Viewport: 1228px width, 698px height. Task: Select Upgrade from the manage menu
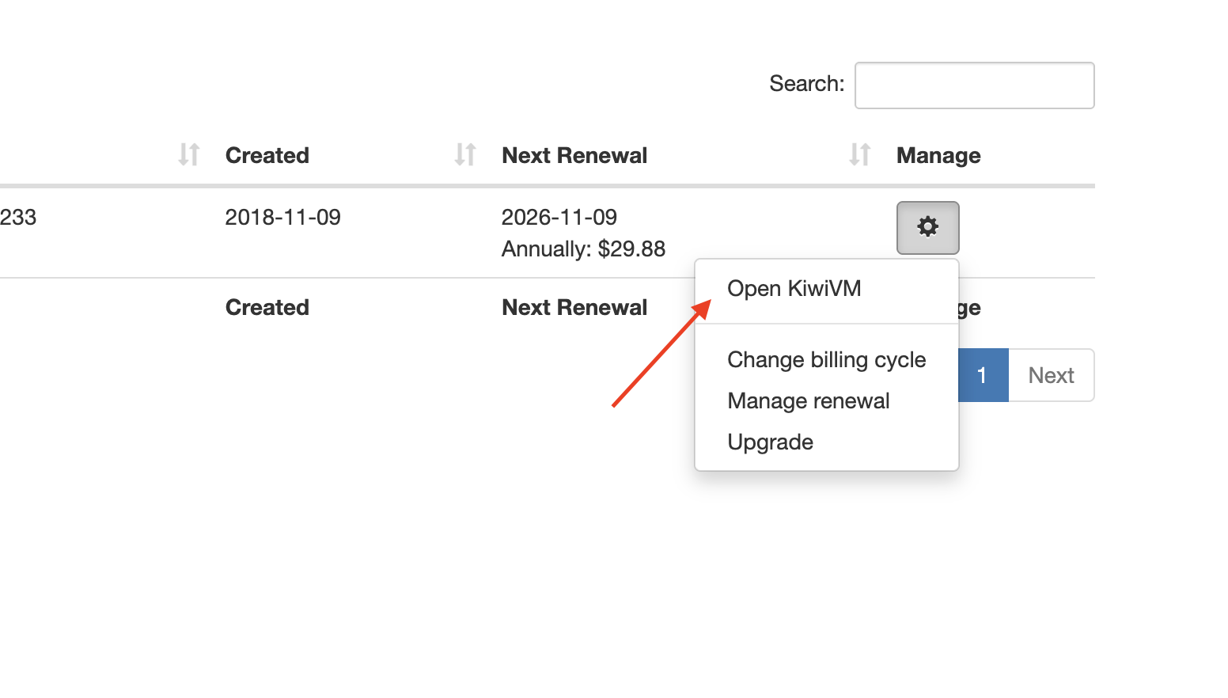[x=770, y=442]
